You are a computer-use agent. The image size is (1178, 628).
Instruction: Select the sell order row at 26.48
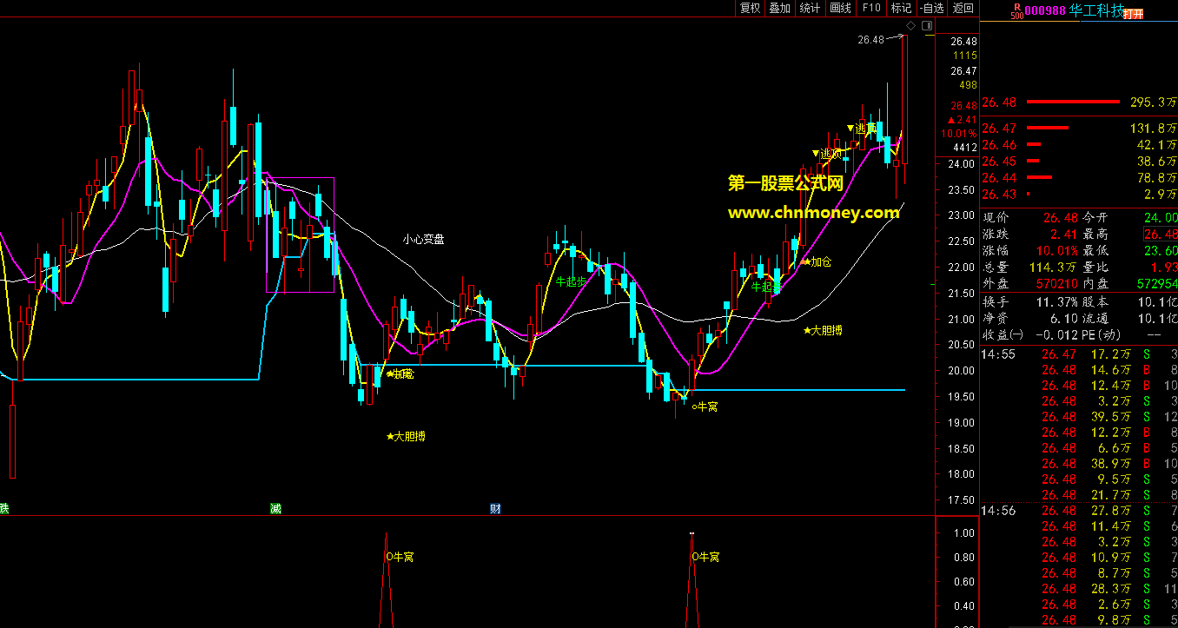[x=1079, y=102]
